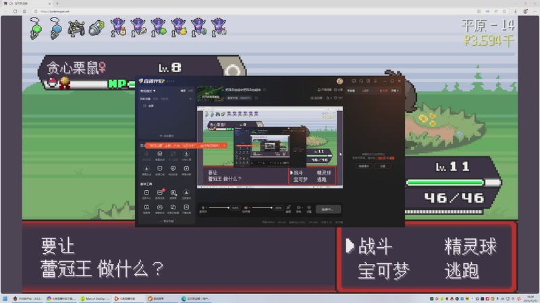540x303 pixels.
Task: Open the last icon in bottom tools row
Action: click(186, 209)
